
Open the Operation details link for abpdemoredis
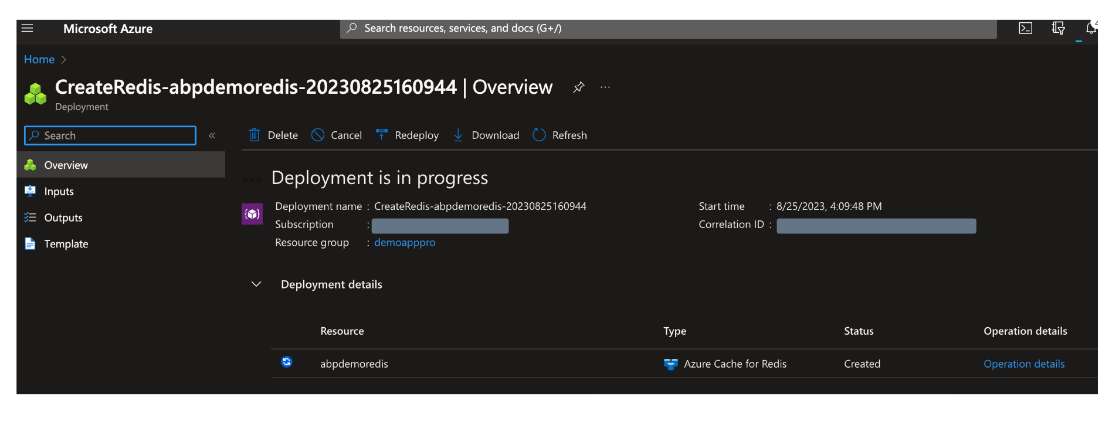[x=1024, y=364]
